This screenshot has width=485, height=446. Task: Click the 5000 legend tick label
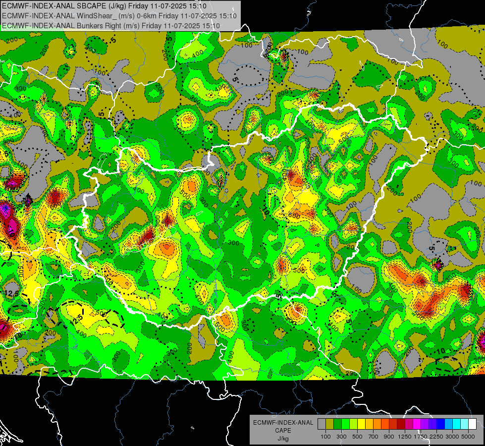pos(468,437)
